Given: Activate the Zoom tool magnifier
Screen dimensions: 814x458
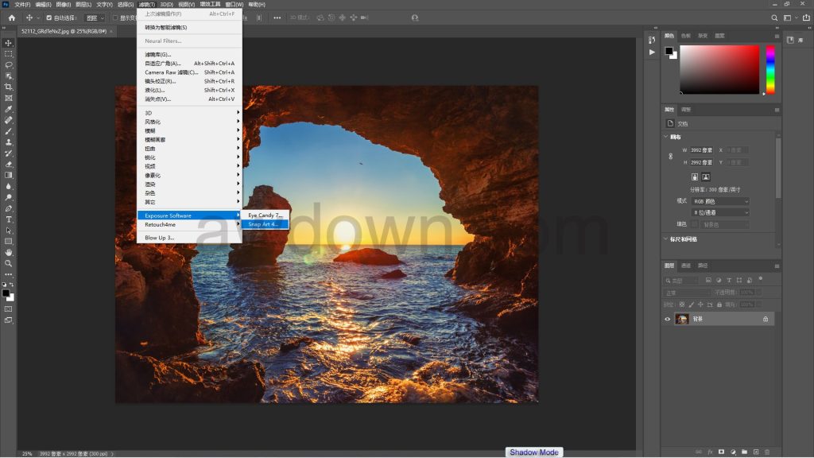Looking at the screenshot, I should pyautogui.click(x=9, y=263).
